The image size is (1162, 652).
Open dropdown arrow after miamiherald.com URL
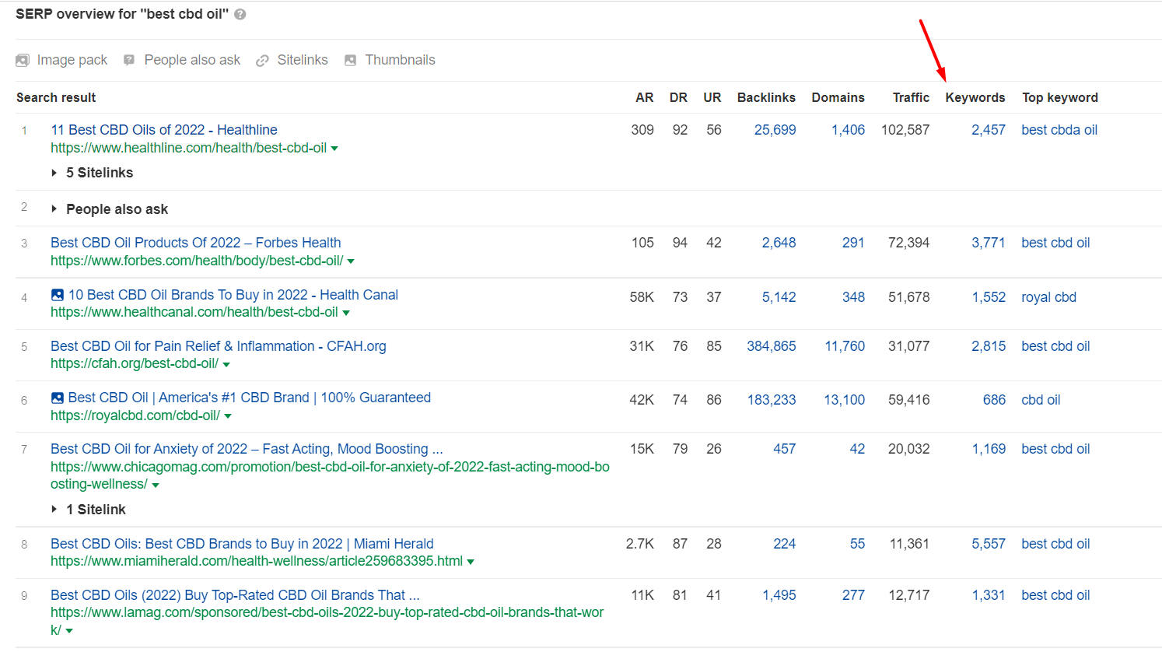pyautogui.click(x=471, y=562)
